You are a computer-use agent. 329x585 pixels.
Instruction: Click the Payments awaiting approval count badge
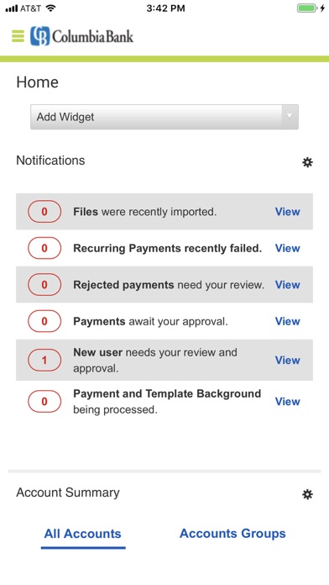44,321
